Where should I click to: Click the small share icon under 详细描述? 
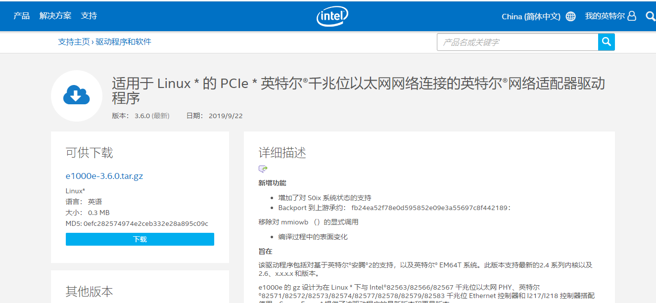(x=263, y=169)
